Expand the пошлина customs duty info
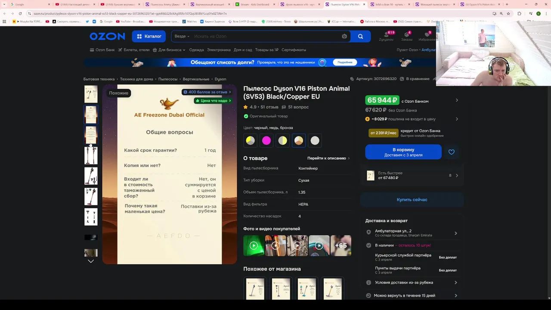The height and width of the screenshot is (310, 551). [457, 119]
